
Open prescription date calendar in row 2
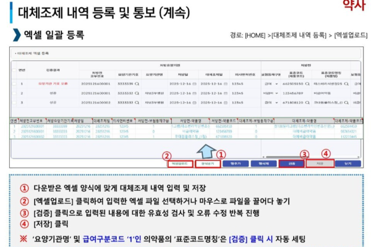tap(194, 93)
